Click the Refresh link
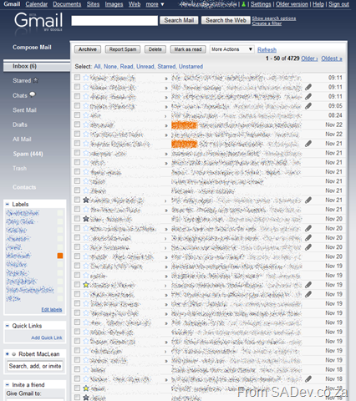The height and width of the screenshot is (401, 356). tap(267, 50)
